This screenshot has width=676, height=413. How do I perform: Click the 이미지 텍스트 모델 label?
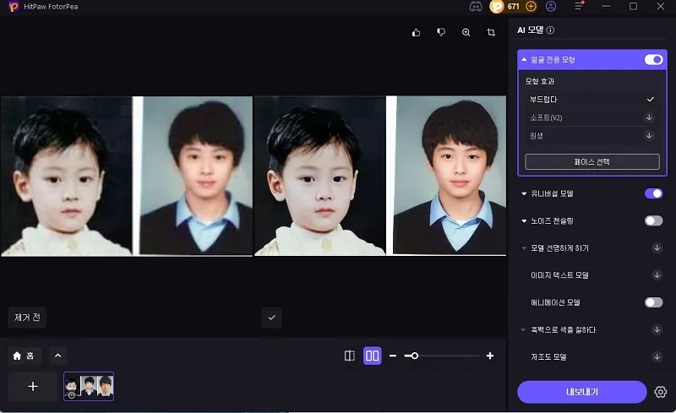pos(559,275)
